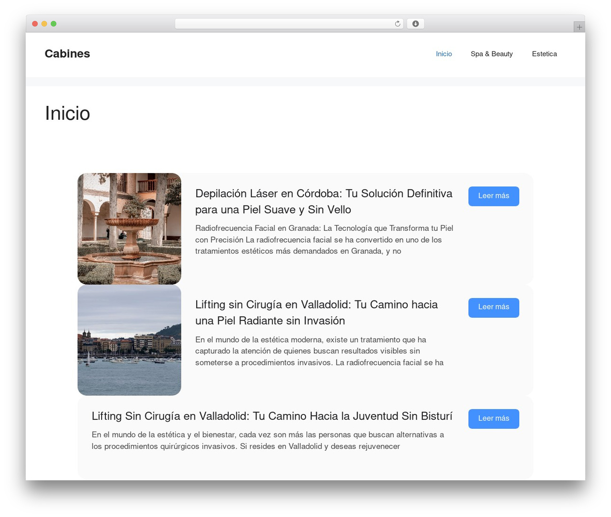Click the excerpt starting 'En el mundo de la estética moderna'

pos(319,351)
